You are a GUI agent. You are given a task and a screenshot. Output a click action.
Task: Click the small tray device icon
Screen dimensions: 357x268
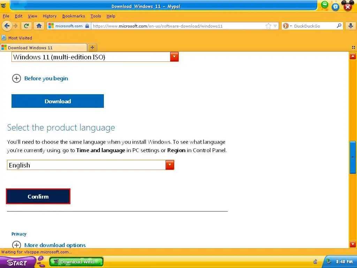click(x=315, y=262)
